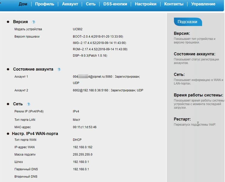Image resolution: width=225 pixels, height=182 pixels.
Task: Click the IP-адрес WAN label
Action: (x=25, y=147)
